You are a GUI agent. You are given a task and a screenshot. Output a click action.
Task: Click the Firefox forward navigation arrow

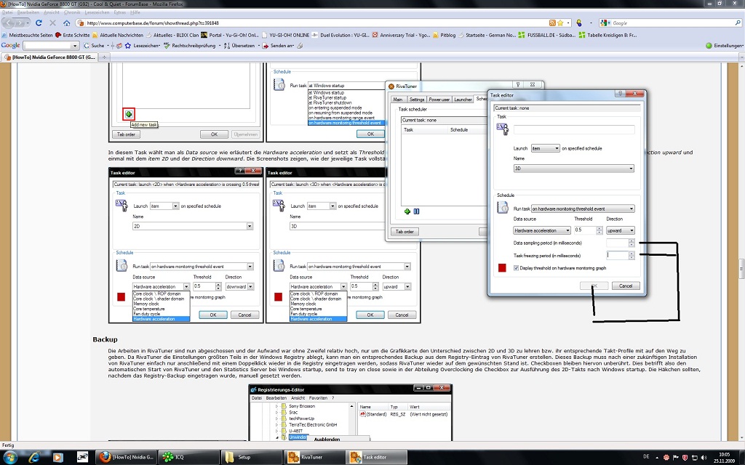(20, 23)
